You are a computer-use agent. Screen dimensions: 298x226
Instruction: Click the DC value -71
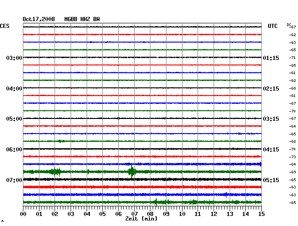tap(292, 58)
